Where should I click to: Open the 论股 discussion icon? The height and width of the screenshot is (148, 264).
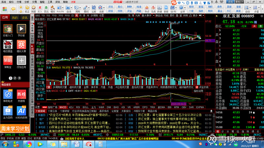pyautogui.click(x=94, y=9)
